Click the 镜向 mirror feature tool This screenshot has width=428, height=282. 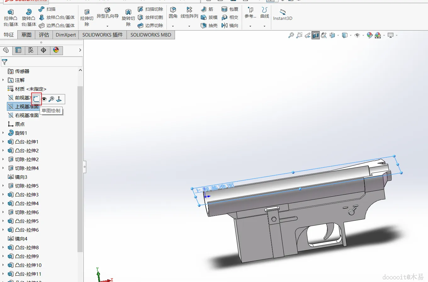(x=230, y=25)
